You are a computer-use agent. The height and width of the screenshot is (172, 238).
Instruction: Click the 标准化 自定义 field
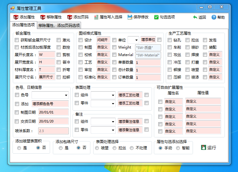click(x=103, y=77)
